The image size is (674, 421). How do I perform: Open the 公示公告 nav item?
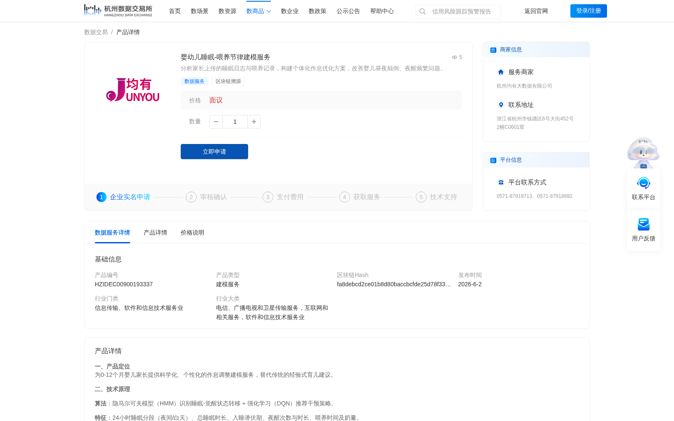[x=348, y=11]
